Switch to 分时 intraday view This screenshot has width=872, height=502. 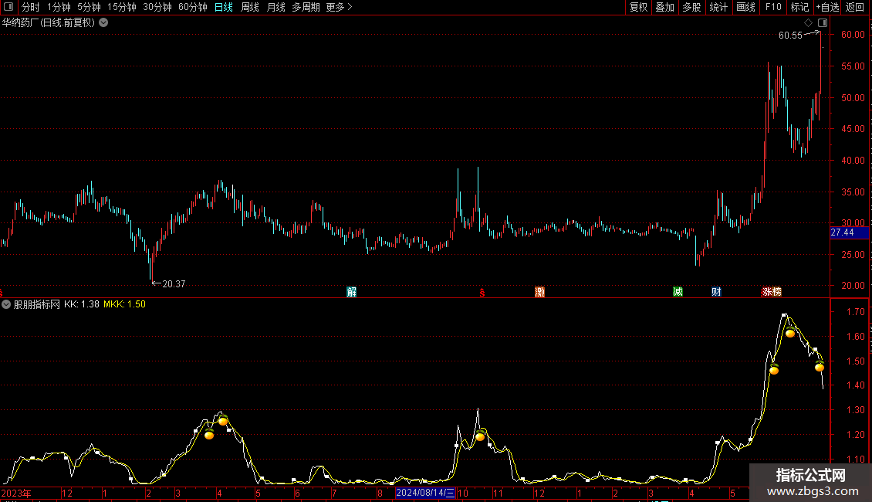(x=31, y=7)
